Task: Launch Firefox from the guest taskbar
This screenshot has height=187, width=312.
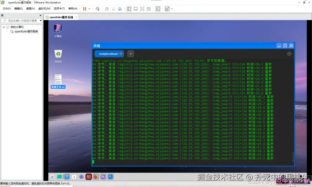Action: pos(96,177)
